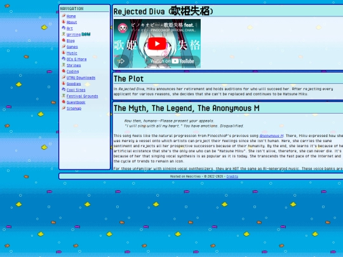Open OCs & More link
Screen dimensions: 343x257
[76, 59]
